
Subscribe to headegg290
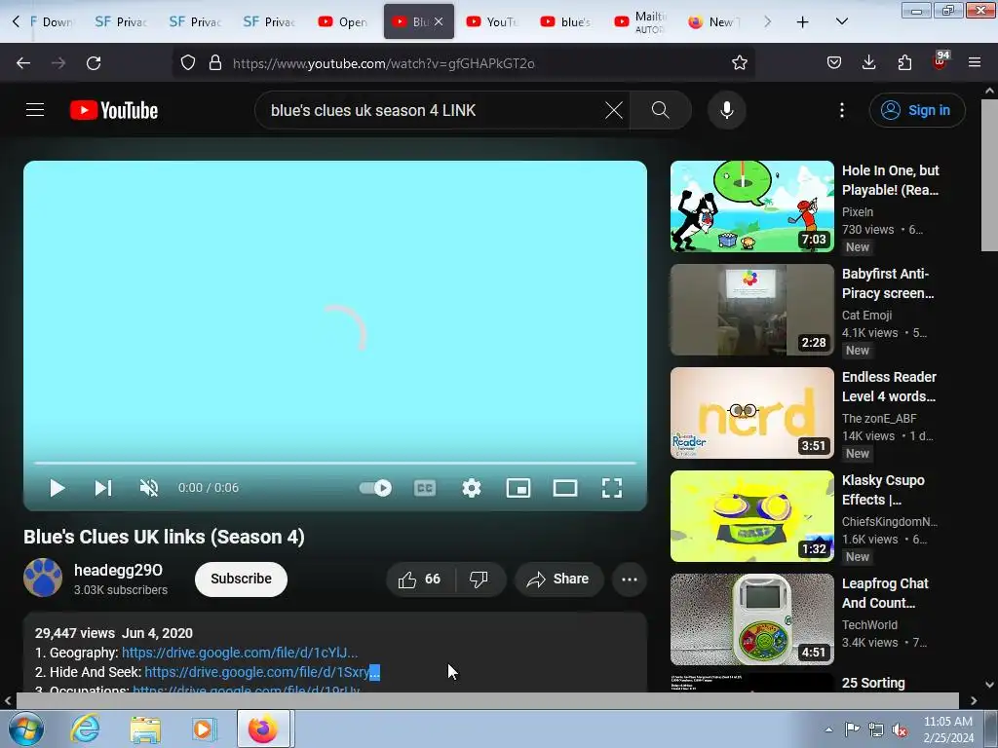point(242,579)
